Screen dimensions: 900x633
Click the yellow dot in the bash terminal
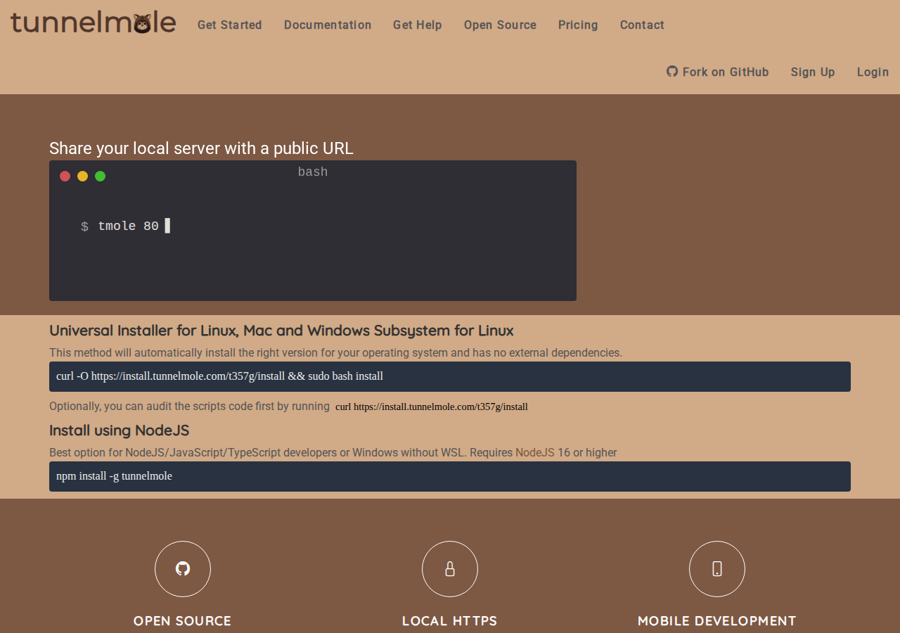(x=83, y=176)
